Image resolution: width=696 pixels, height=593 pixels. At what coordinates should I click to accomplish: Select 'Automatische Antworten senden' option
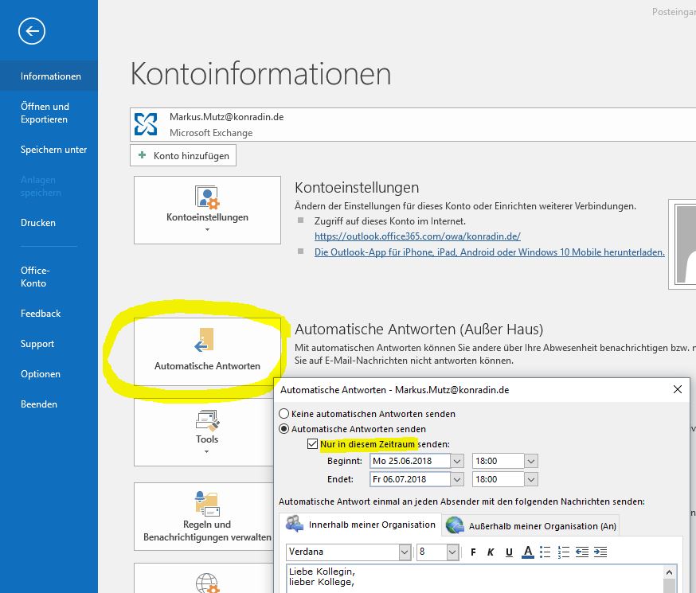click(284, 429)
